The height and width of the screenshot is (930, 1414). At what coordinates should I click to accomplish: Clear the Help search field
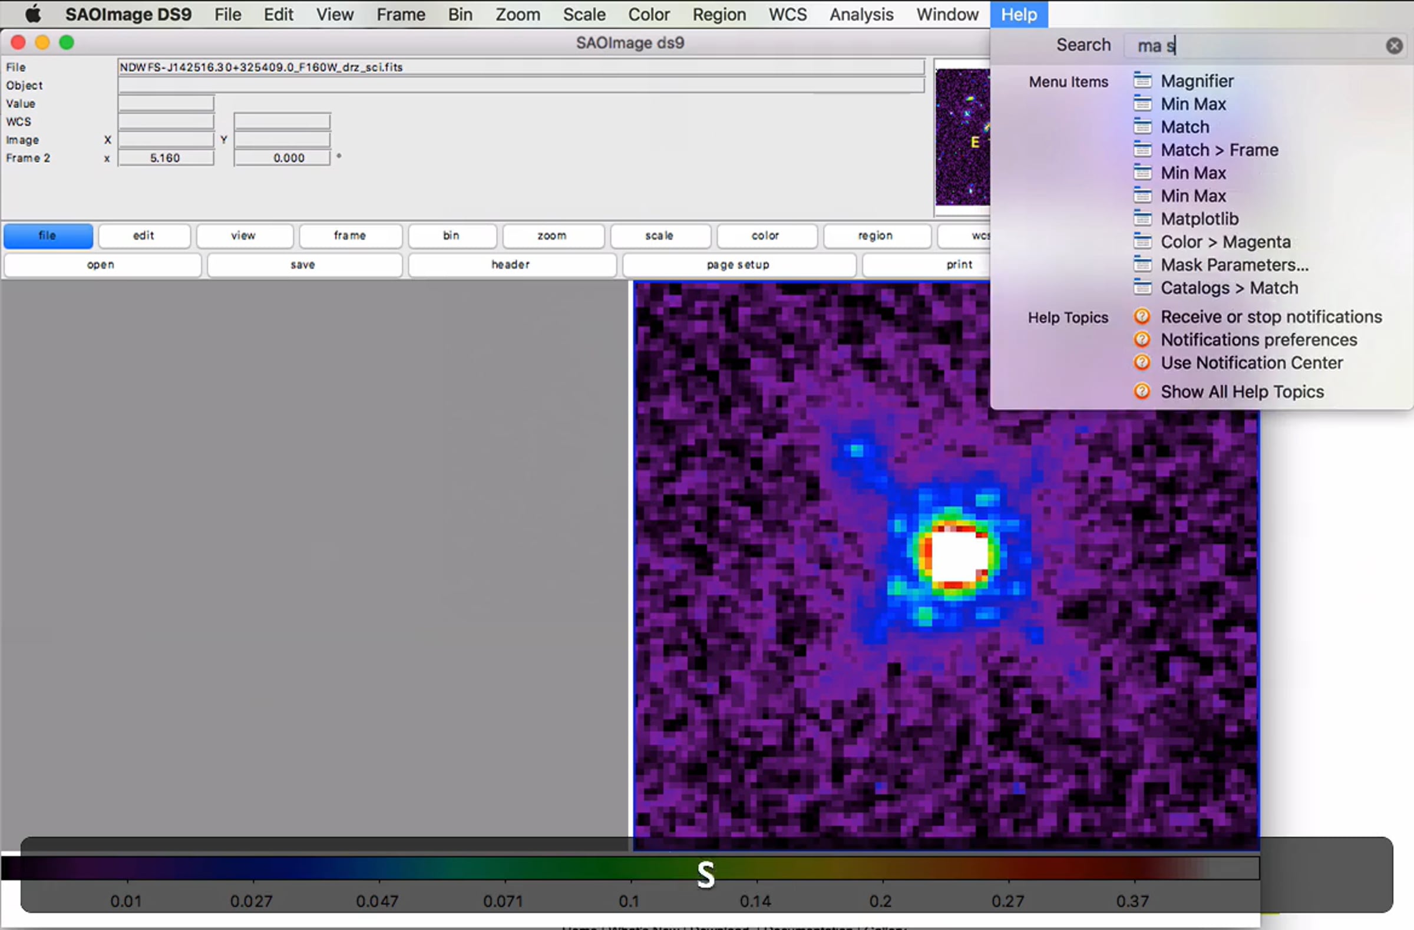tap(1394, 46)
